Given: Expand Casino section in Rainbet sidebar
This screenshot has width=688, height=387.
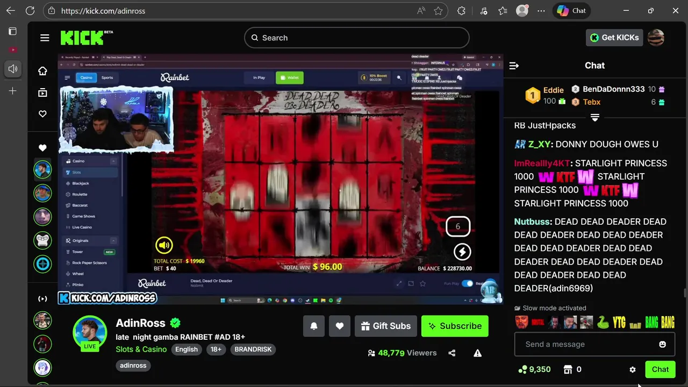Looking at the screenshot, I should [x=113, y=161].
